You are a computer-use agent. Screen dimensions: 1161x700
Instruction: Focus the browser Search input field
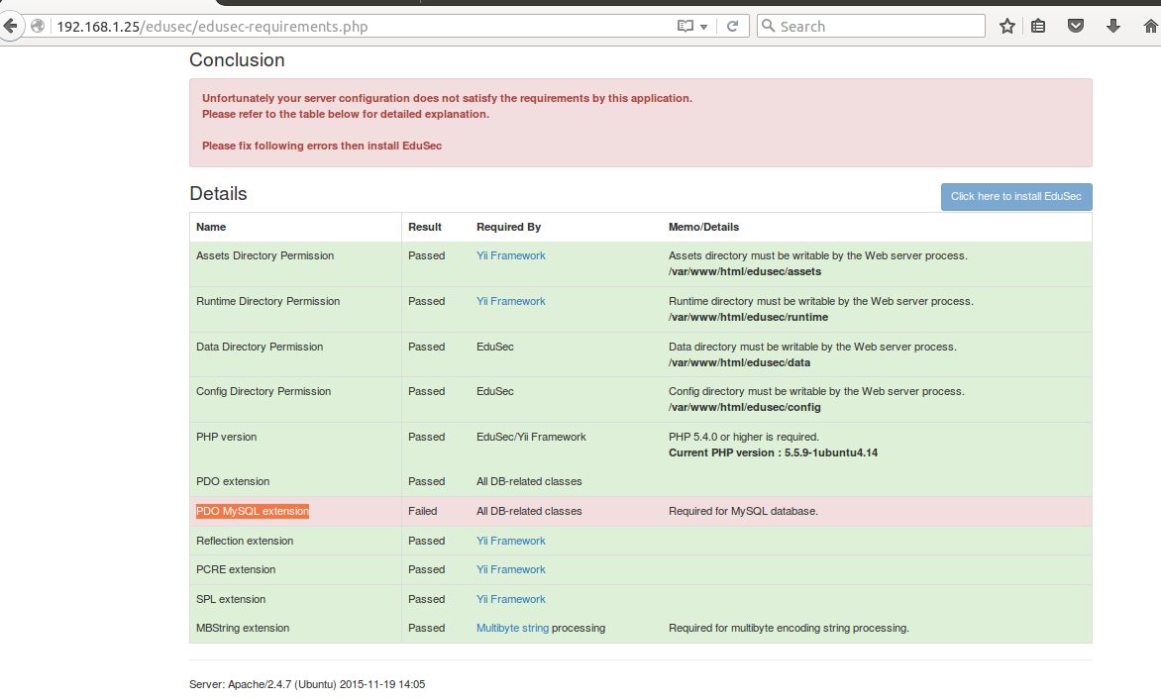[877, 27]
